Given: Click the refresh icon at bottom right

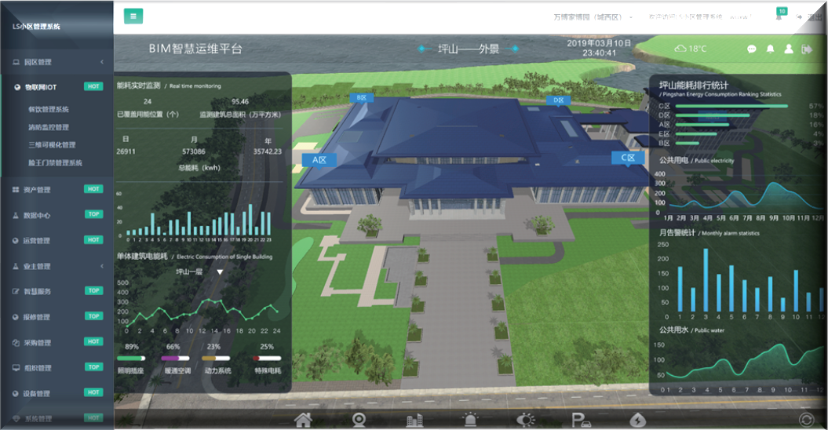Looking at the screenshot, I should 804,420.
